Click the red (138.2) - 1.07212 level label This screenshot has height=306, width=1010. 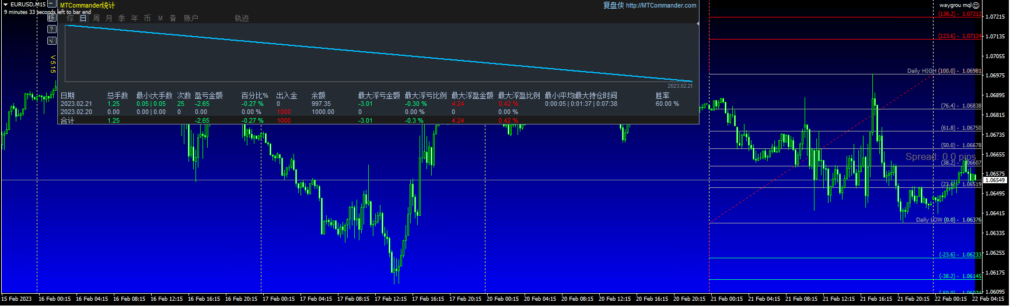[960, 14]
